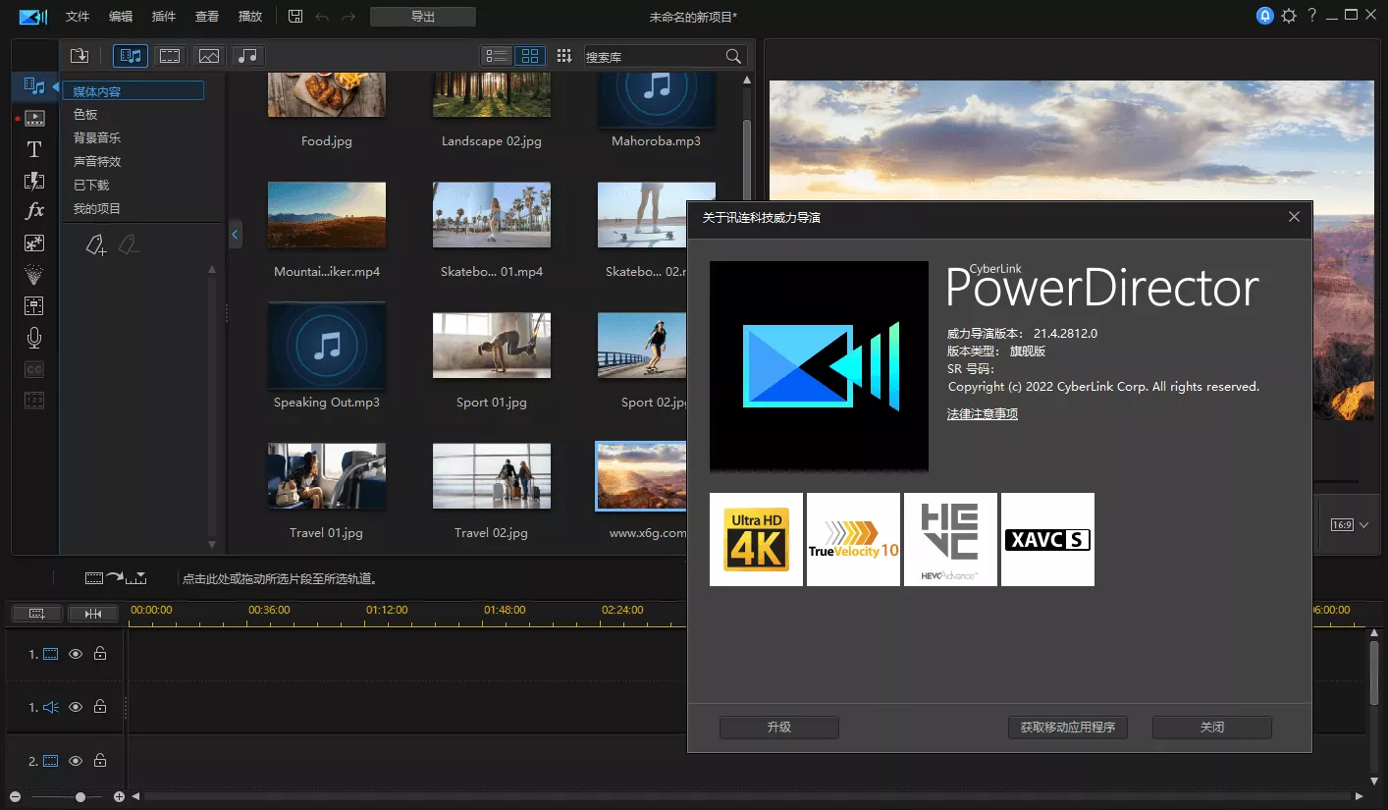The width and height of the screenshot is (1388, 810).
Task: Collapse the library panel with the blue chevron
Action: point(235,234)
